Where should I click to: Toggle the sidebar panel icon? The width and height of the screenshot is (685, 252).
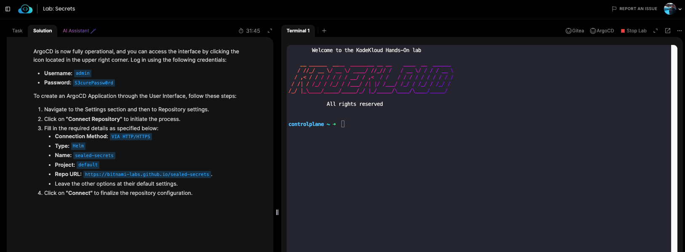pyautogui.click(x=8, y=9)
